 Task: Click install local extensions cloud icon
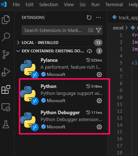[x=89, y=51]
